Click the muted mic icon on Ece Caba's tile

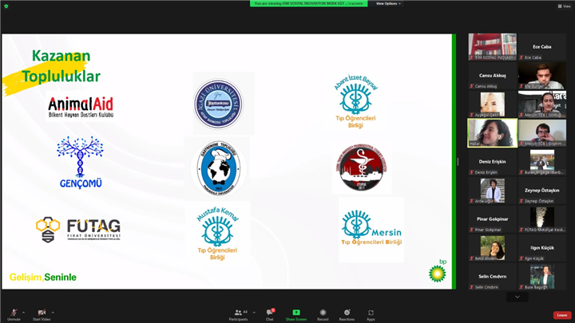coord(521,57)
